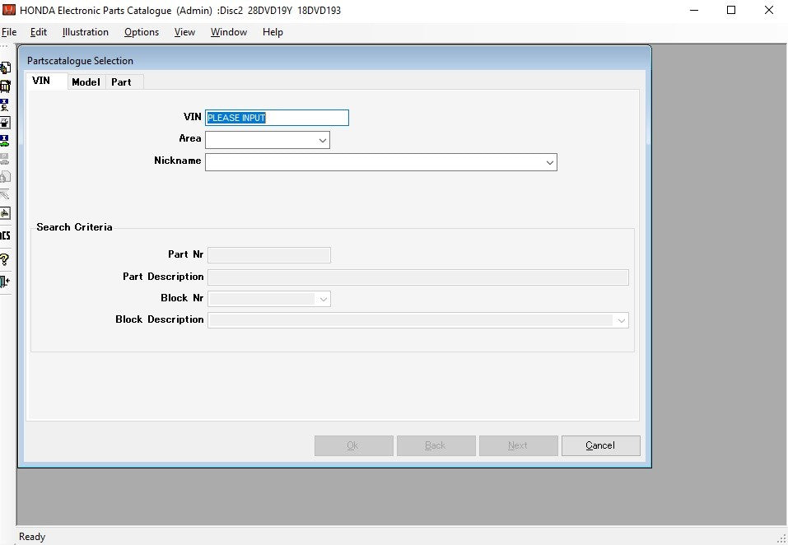Click the stacked documents icon in the left toolbar
This screenshot has height=545, width=788.
click(5, 68)
